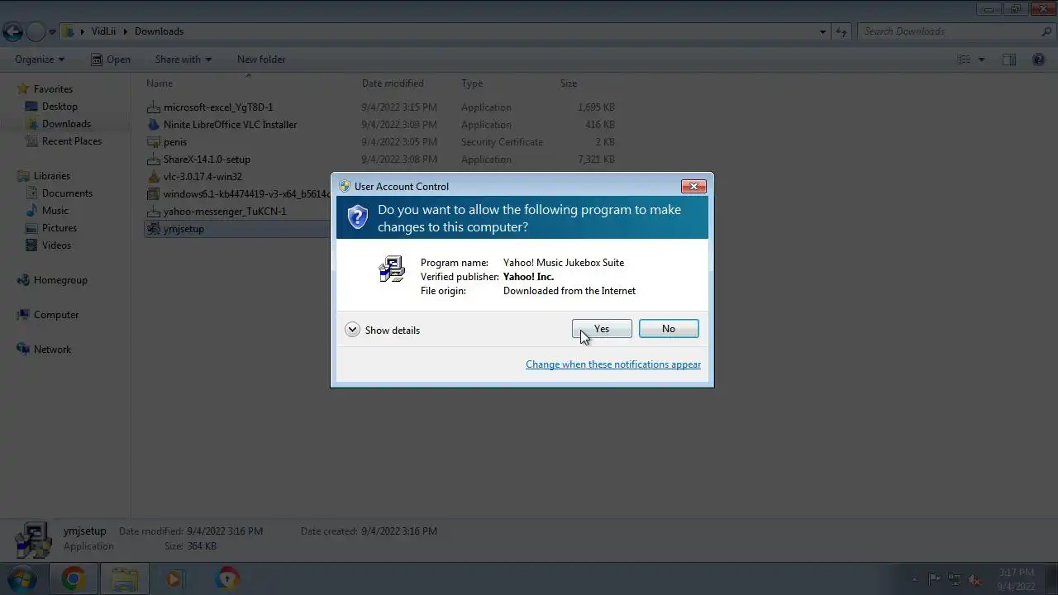
Task: Open address bar history dropdown arrow
Action: [822, 32]
